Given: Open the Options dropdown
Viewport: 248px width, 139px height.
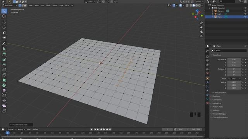Looking at the screenshot, I should (x=199, y=2).
